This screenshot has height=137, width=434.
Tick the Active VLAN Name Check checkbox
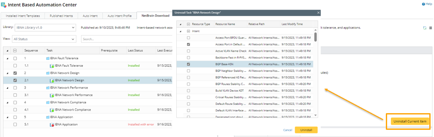click(189, 51)
